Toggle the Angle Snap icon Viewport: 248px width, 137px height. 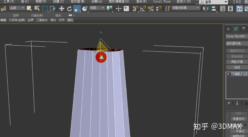point(143,9)
